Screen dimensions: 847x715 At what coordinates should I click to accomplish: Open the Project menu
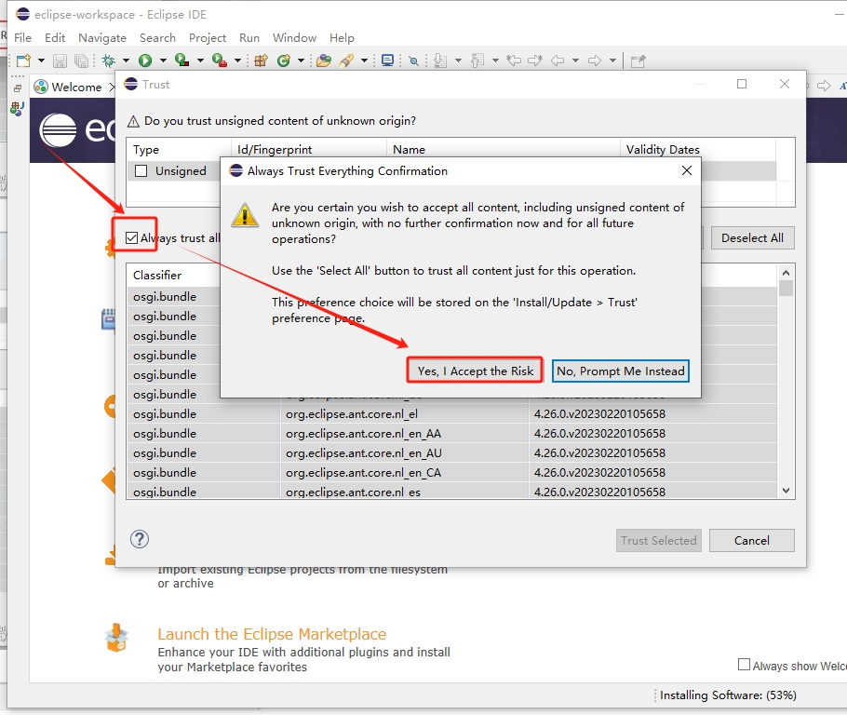point(208,38)
